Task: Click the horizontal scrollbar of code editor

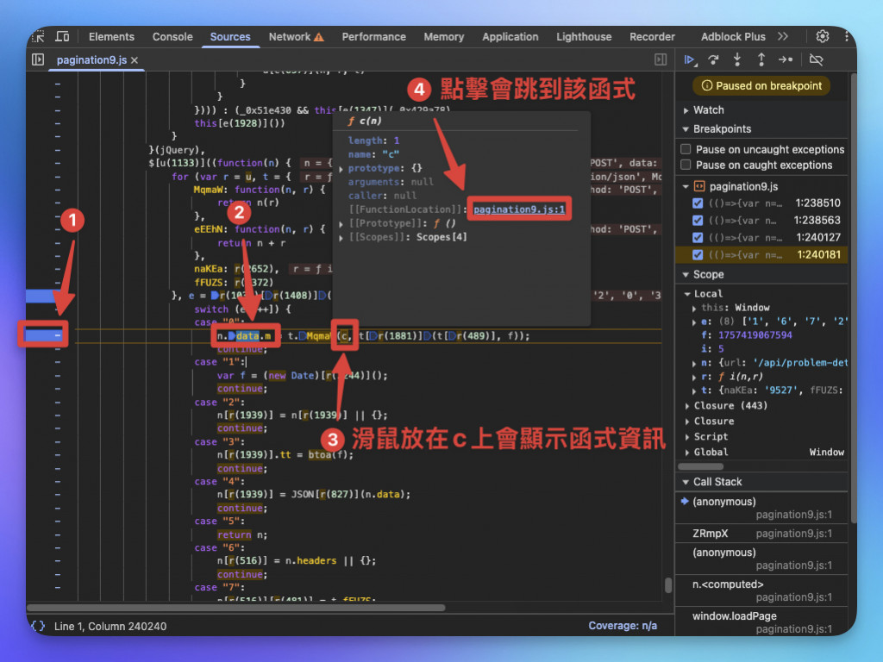Action: (x=236, y=608)
